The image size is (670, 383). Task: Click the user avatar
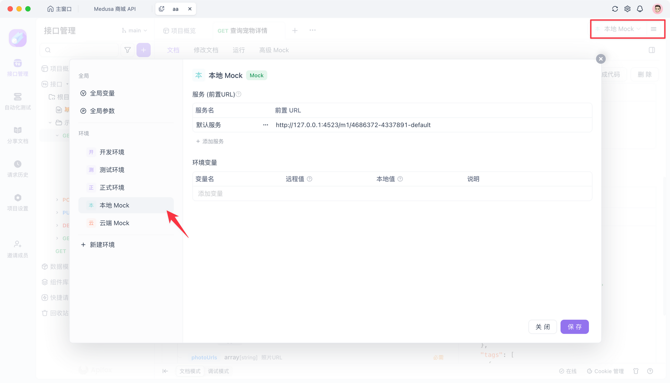click(657, 9)
